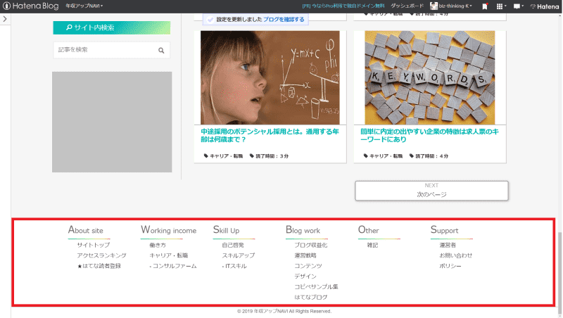Click the 2019 copyright footer text
The image size is (563, 318).
point(284,311)
